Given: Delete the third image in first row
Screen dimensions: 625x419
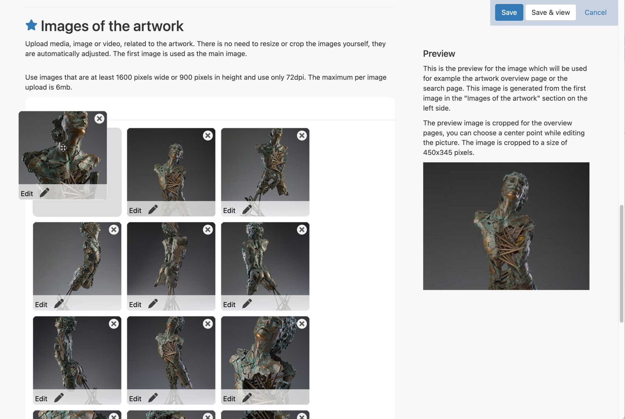Looking at the screenshot, I should (302, 136).
